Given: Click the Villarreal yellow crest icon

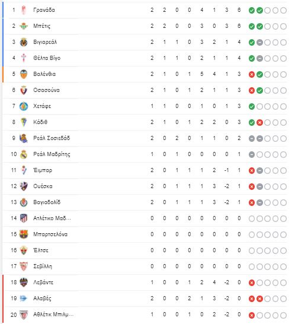Looking at the screenshot, I should coord(24,42).
